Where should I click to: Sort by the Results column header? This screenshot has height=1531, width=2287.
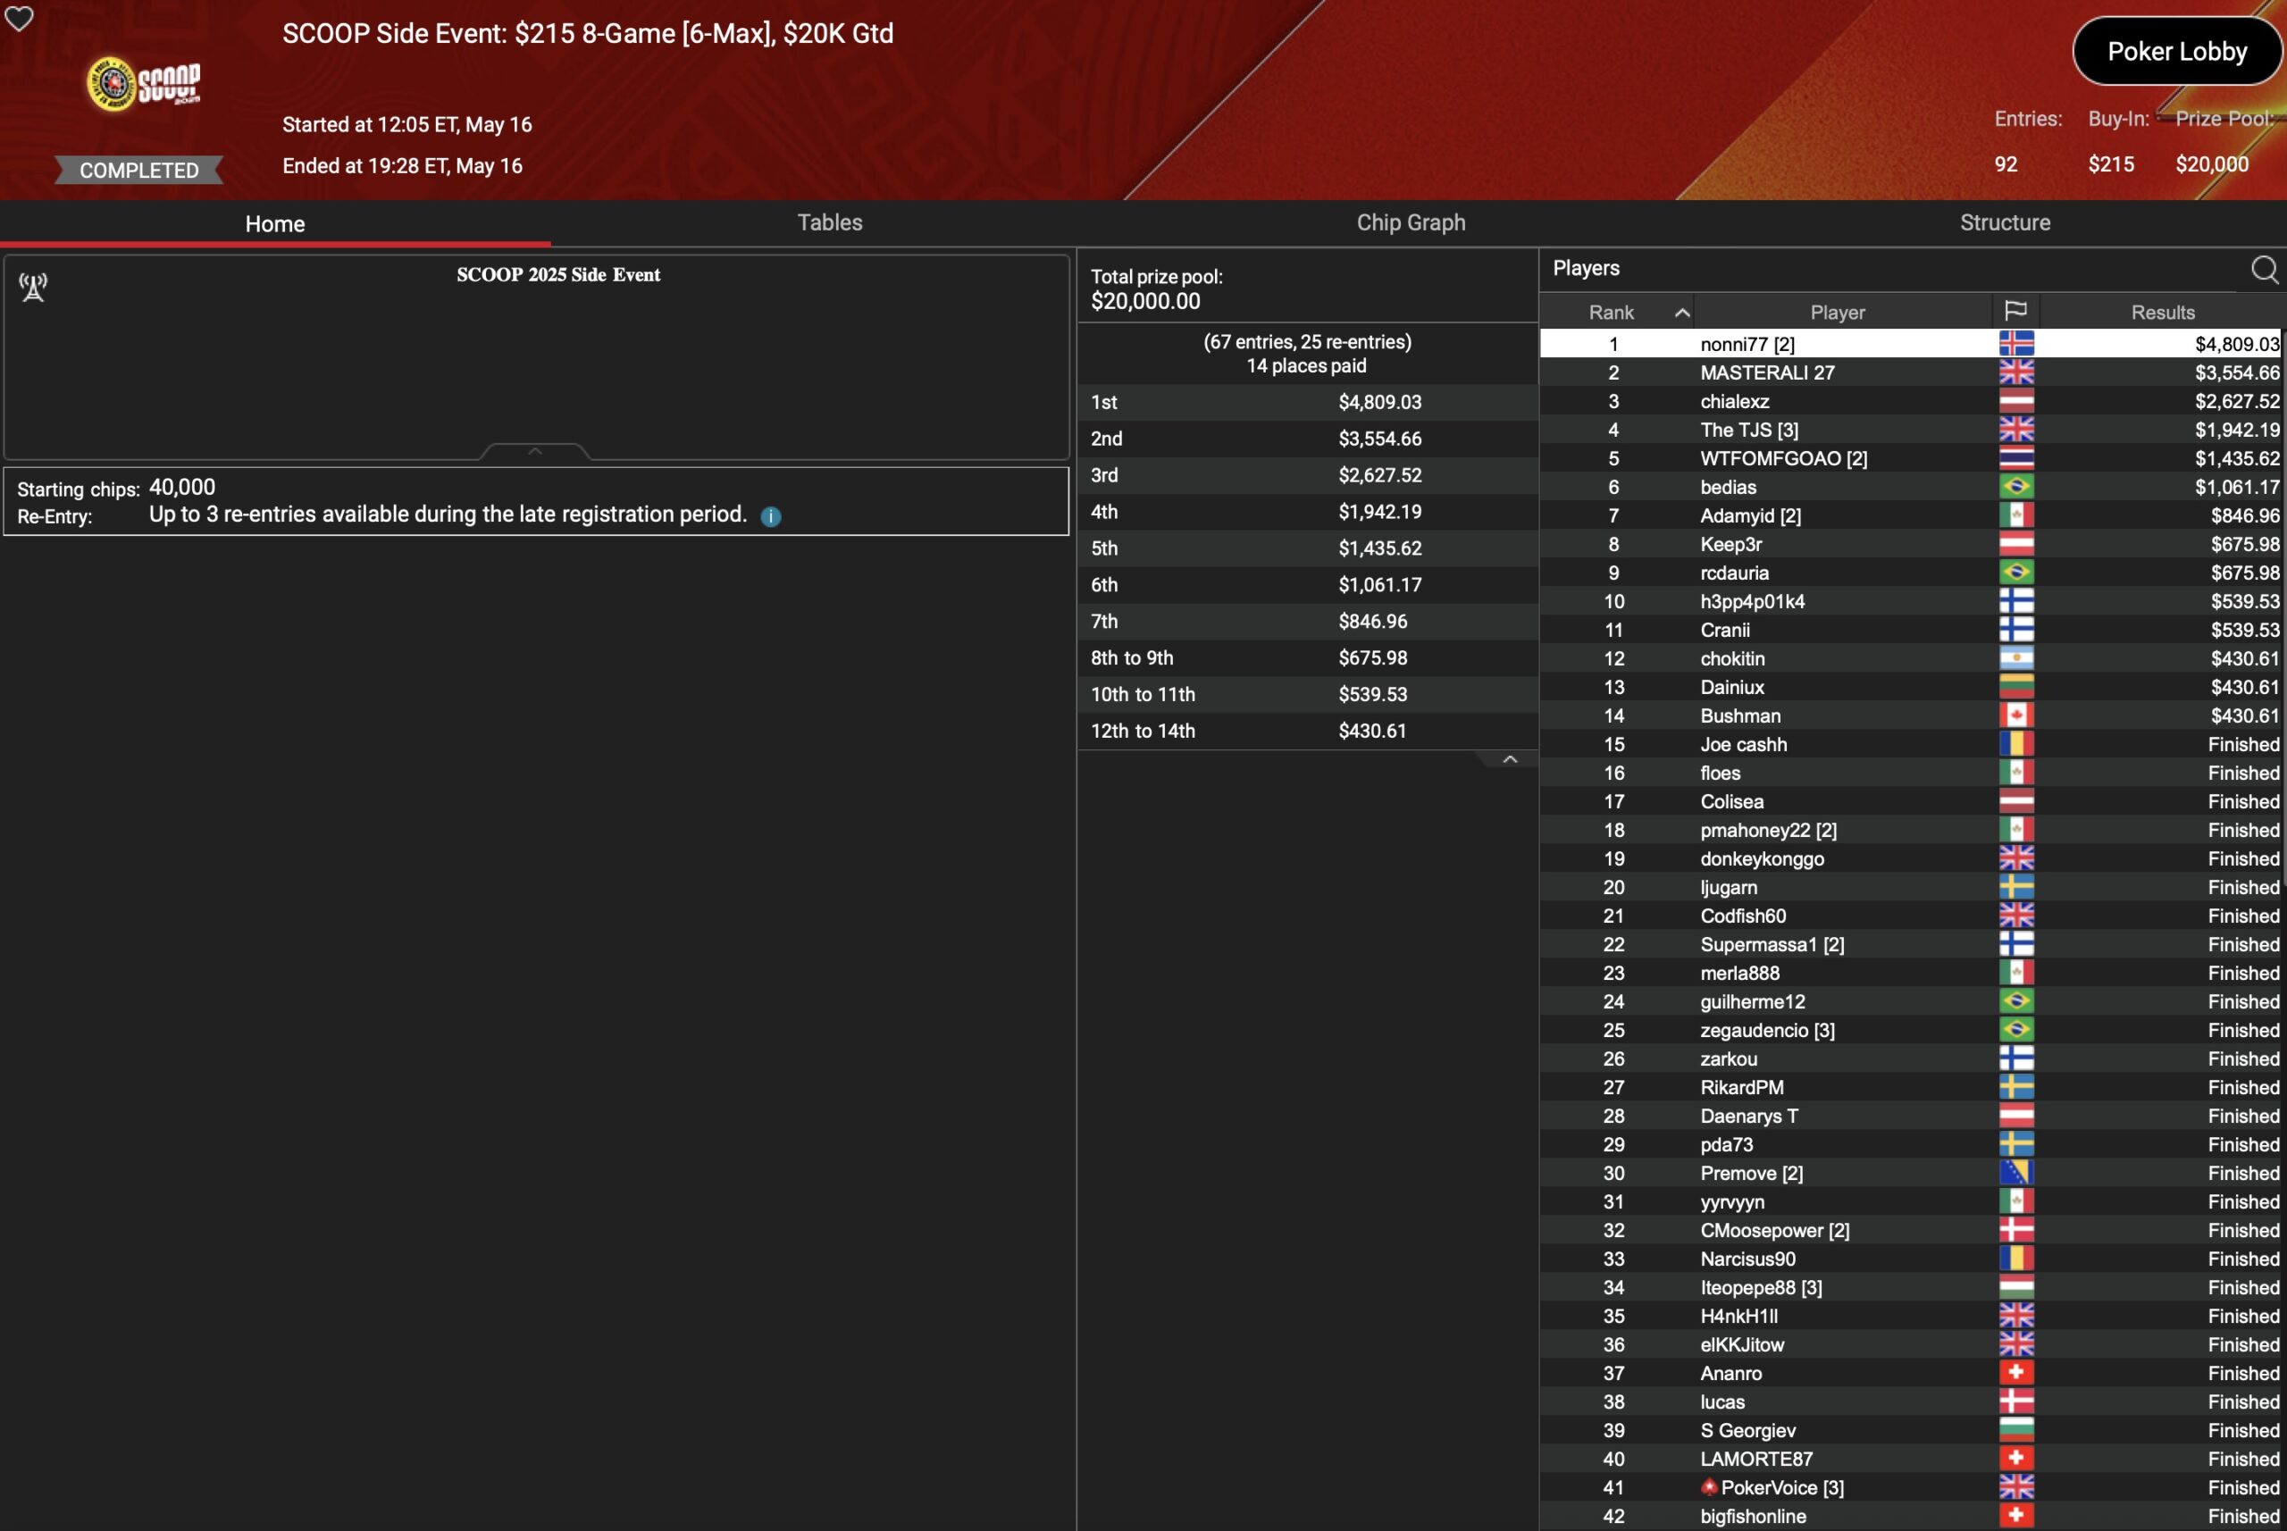pos(2162,313)
